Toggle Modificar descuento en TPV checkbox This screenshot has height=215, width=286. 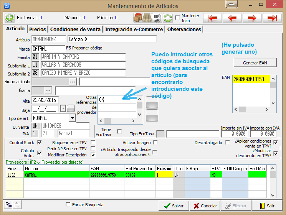[276, 153]
